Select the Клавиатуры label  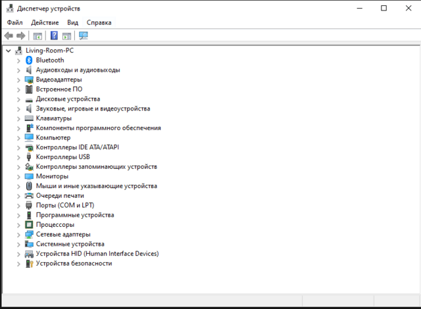[54, 118]
